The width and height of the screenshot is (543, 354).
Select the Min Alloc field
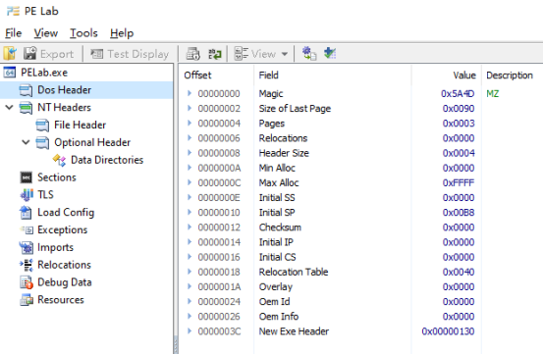tap(277, 168)
